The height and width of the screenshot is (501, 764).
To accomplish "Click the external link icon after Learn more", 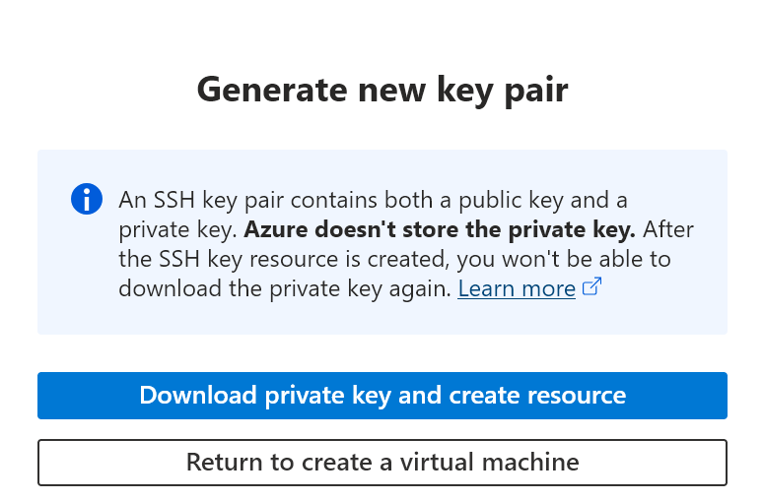I will 591,287.
